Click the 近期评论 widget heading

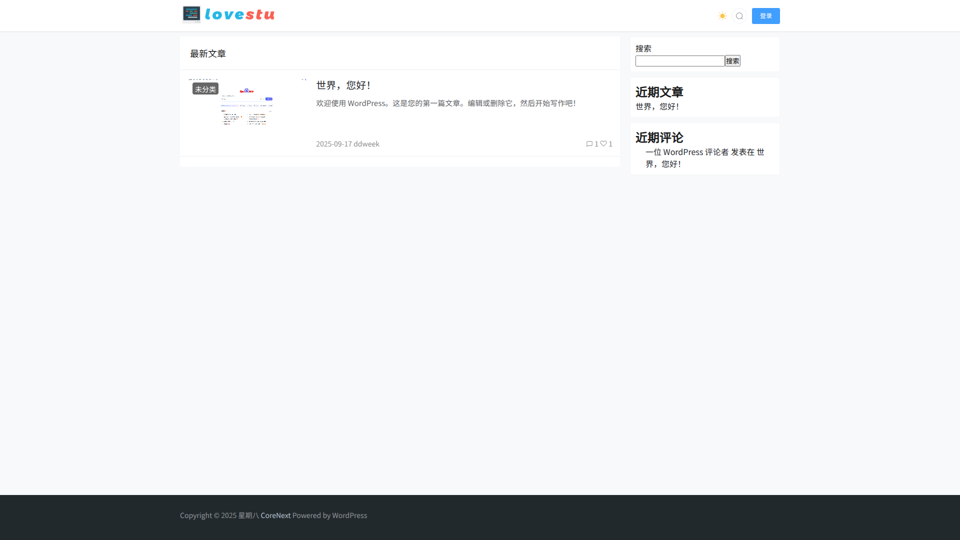659,137
